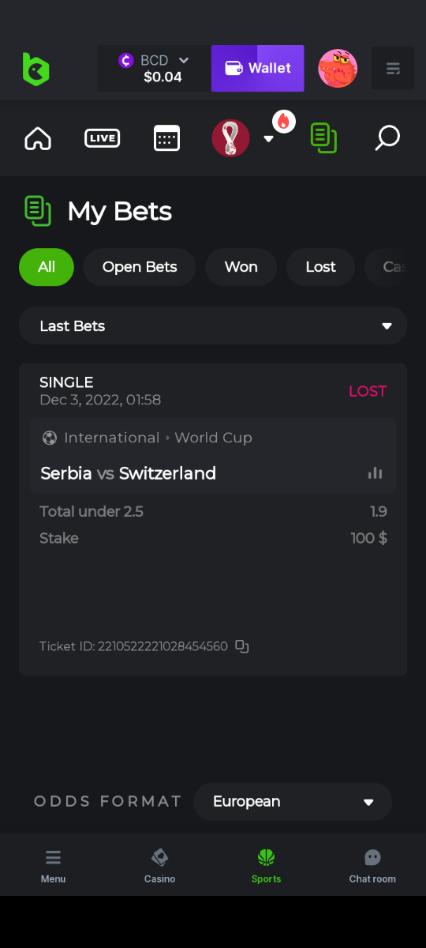
Task: Expand the BCD currency selector
Action: click(x=155, y=68)
